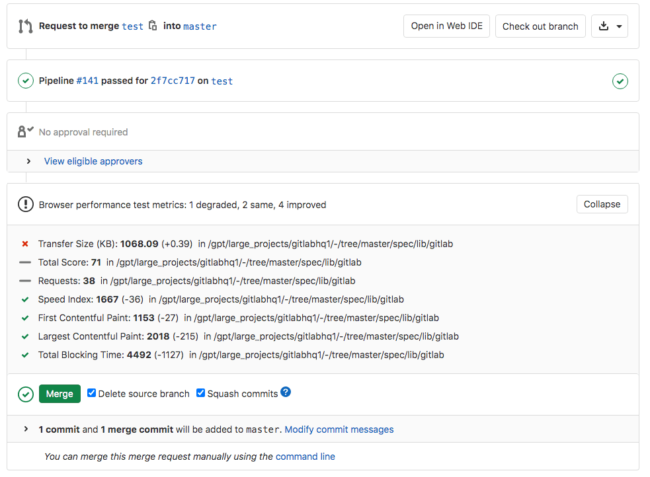The image size is (650, 477).
Task: Disable the Squash commits option
Action: coord(200,392)
